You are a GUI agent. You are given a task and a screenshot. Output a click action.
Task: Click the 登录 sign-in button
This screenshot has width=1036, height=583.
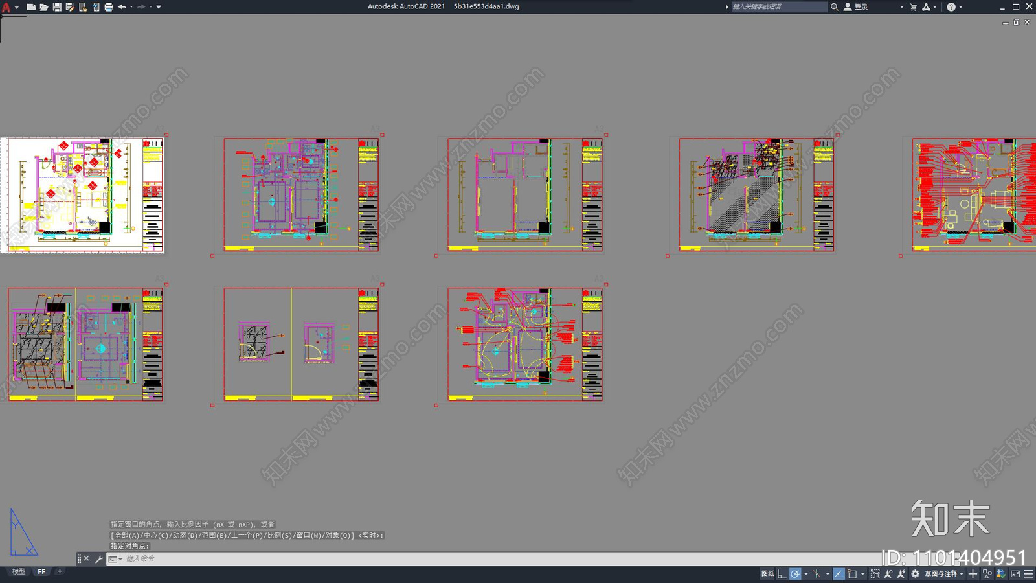click(856, 6)
